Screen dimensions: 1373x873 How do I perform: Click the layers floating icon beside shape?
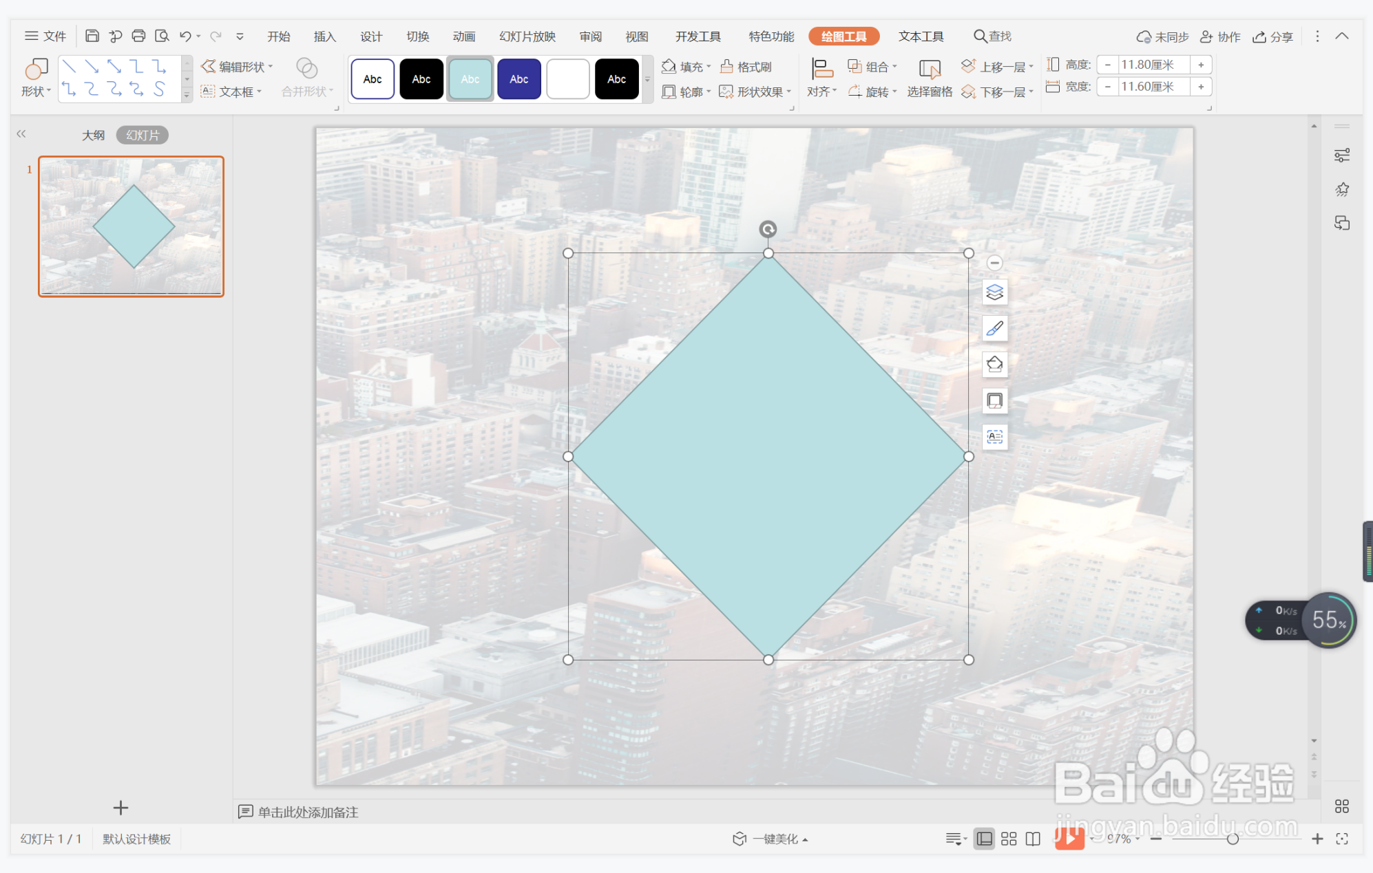coord(994,292)
